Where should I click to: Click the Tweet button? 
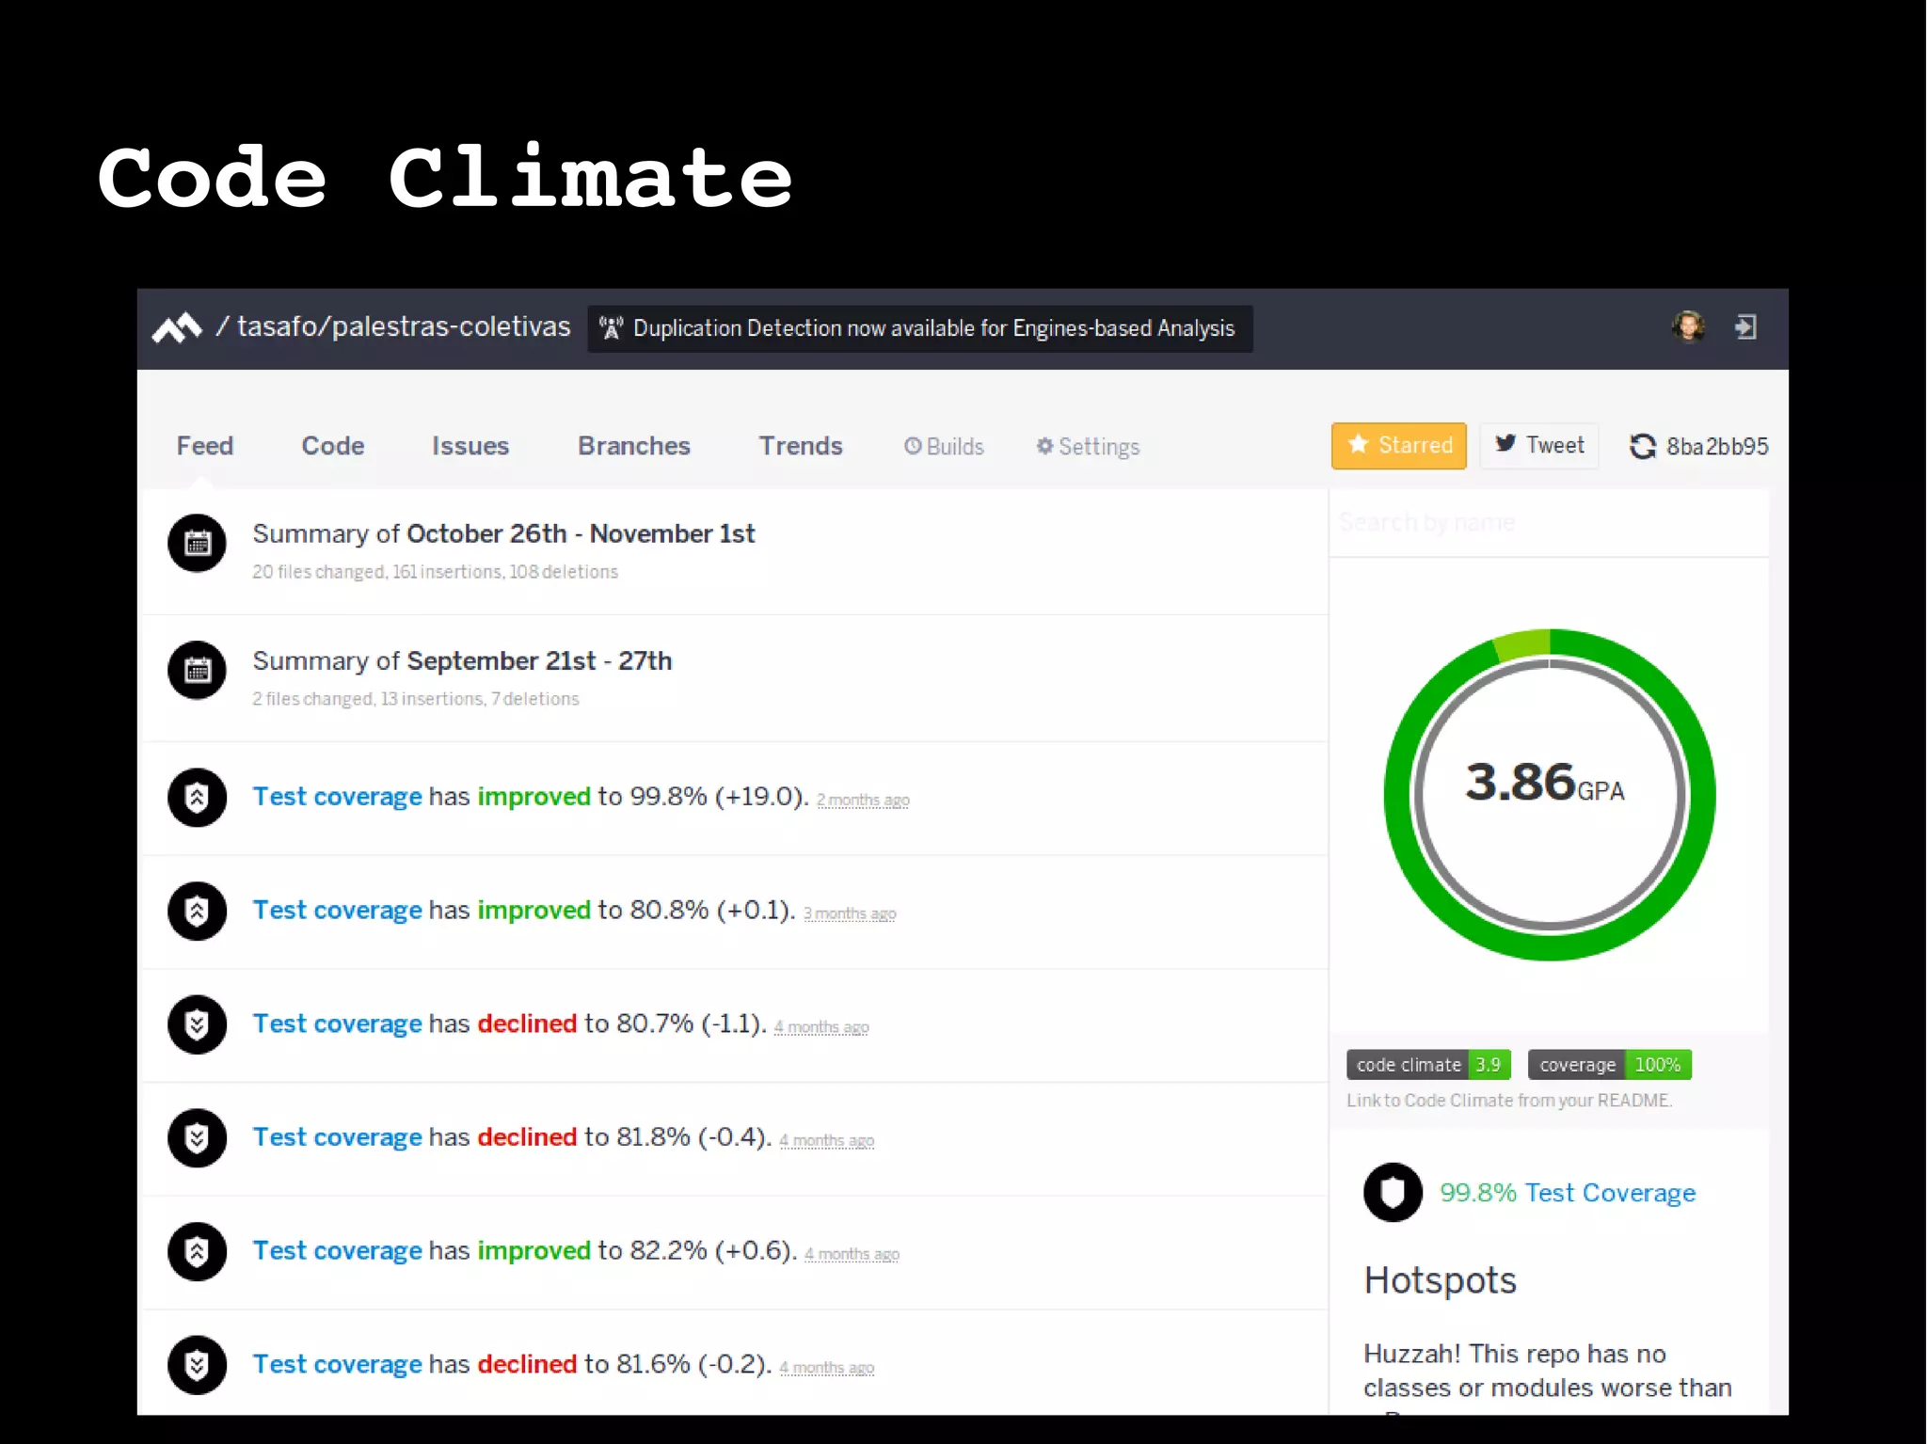(x=1539, y=446)
